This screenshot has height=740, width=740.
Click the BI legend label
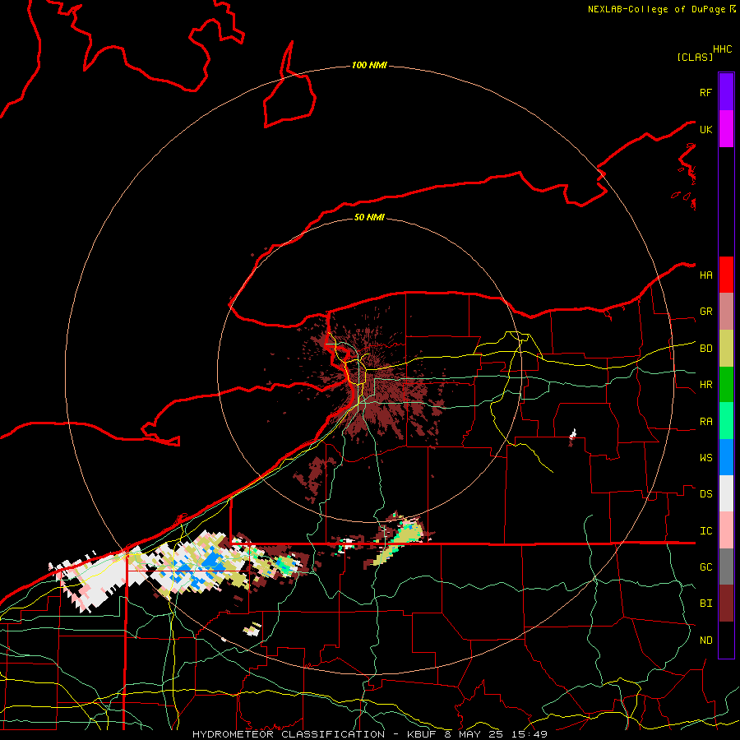pyautogui.click(x=705, y=604)
